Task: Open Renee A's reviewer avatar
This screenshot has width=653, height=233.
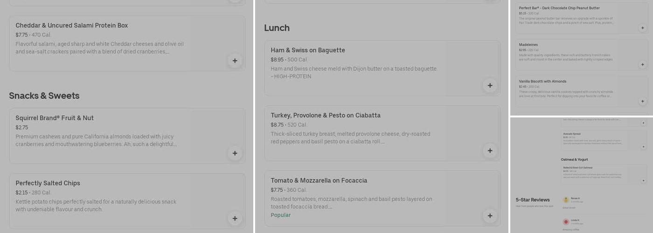Action: pos(566,200)
